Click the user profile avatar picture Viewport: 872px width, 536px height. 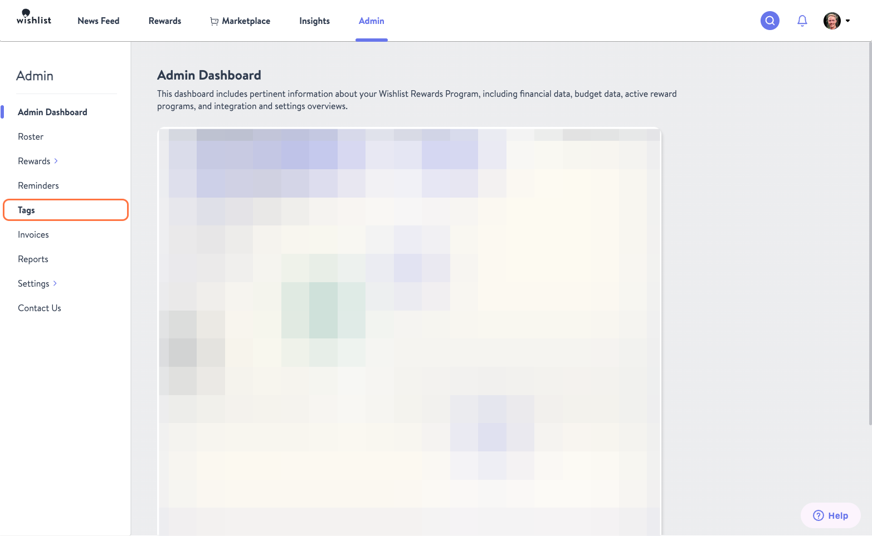(831, 21)
